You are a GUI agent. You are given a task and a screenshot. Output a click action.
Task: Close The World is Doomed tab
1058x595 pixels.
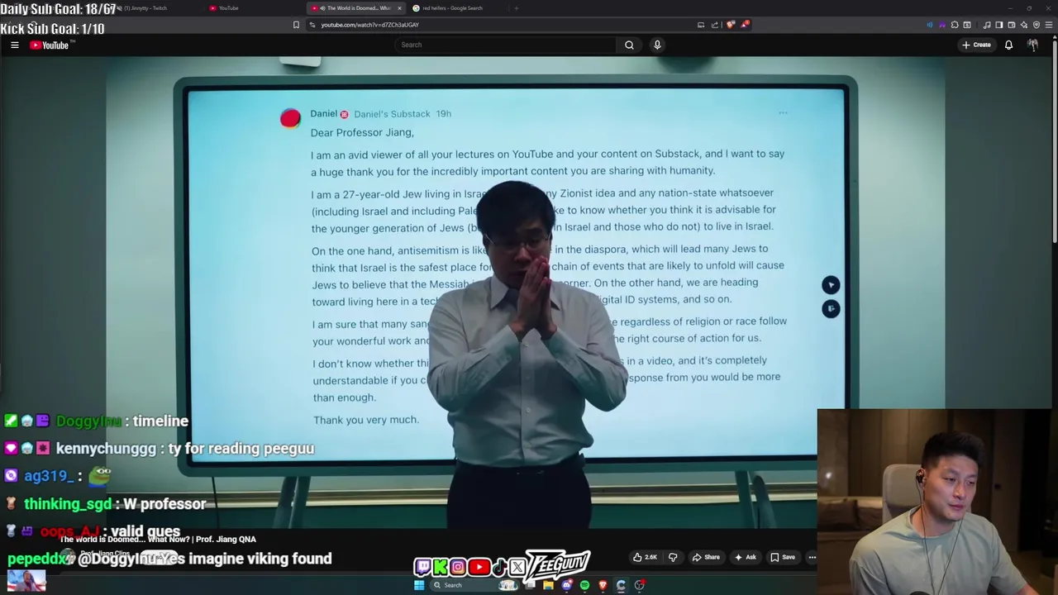399,8
